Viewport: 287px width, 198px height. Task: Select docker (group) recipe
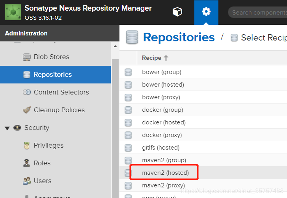[162, 110]
